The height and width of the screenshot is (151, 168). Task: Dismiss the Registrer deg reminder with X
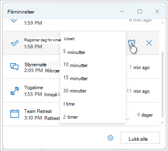pos(149,43)
